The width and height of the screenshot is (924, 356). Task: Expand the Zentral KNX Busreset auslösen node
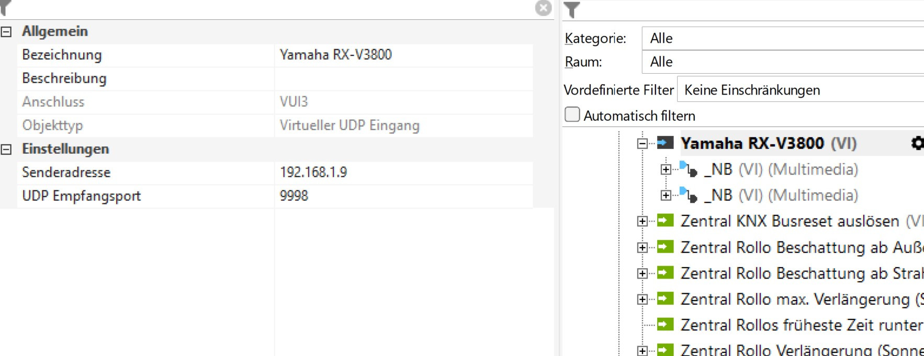[x=643, y=221]
